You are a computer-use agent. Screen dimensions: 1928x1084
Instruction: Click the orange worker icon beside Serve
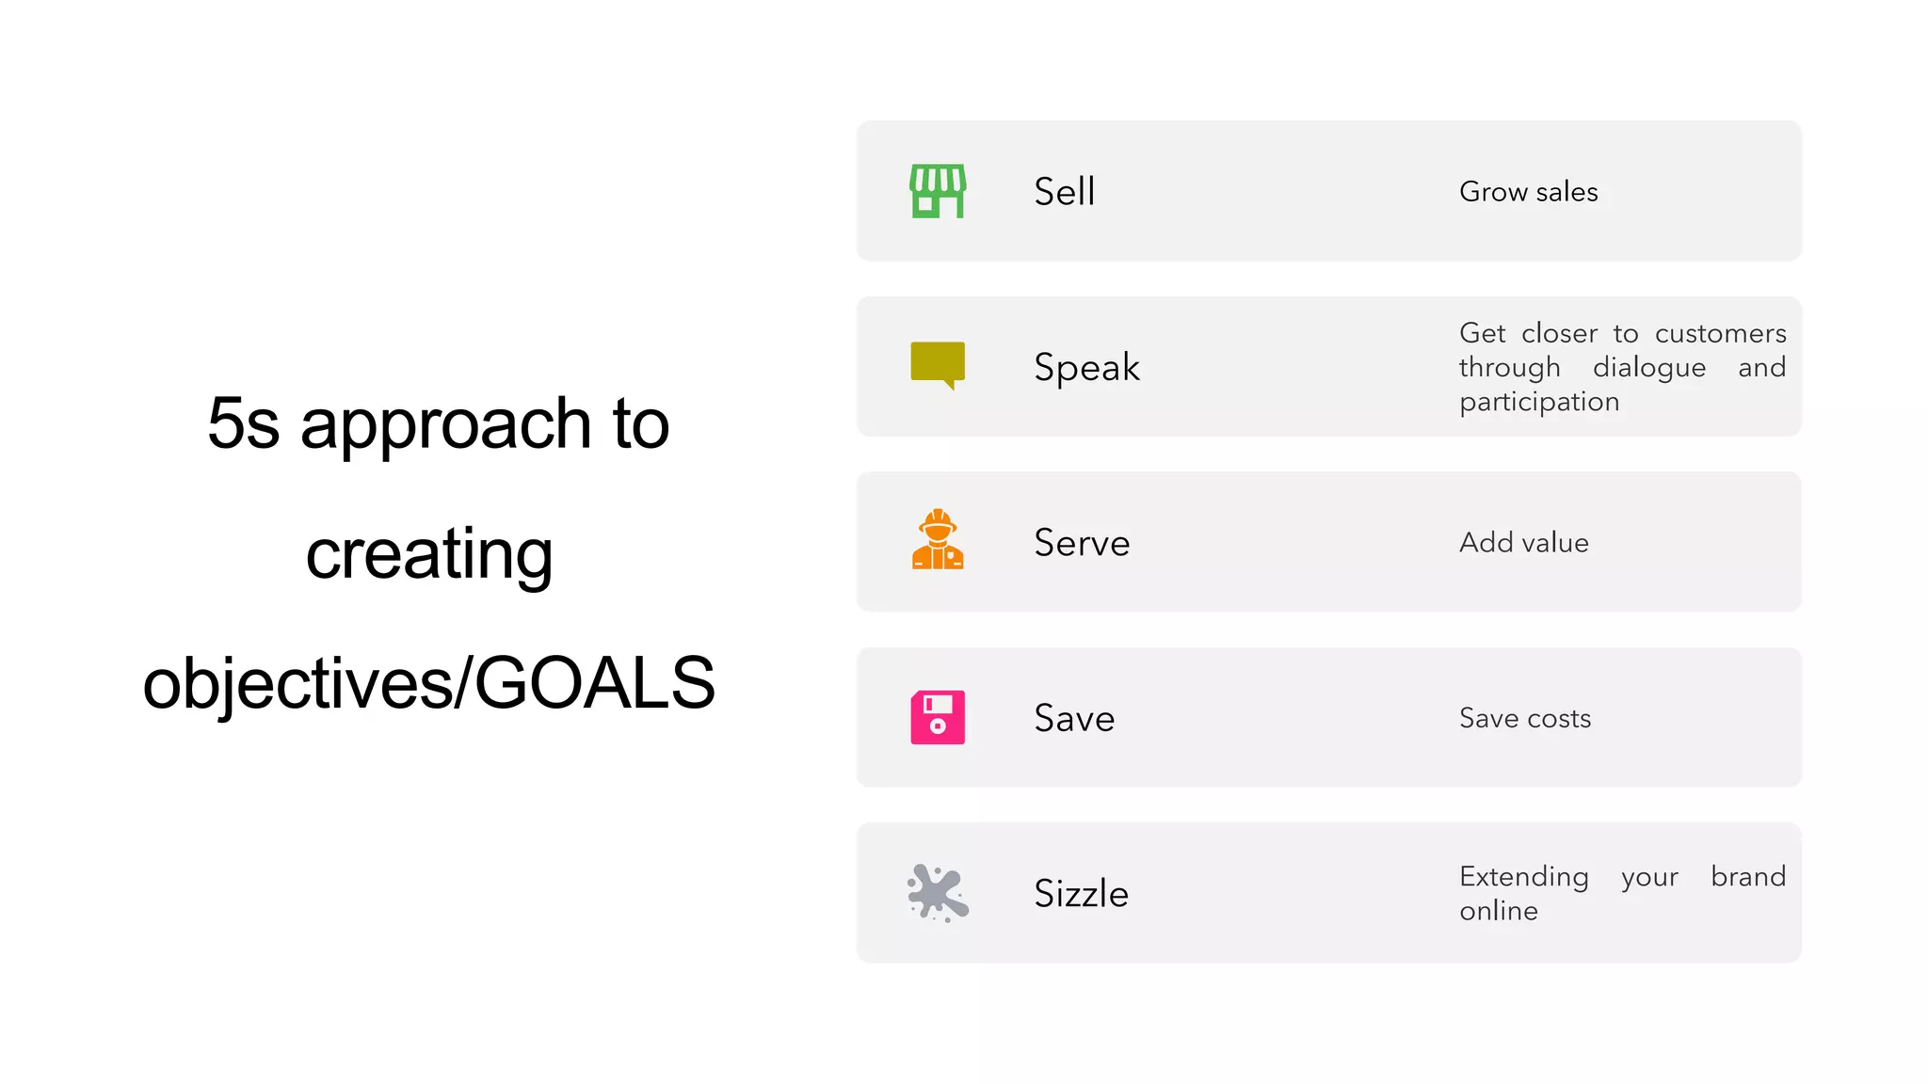(938, 541)
